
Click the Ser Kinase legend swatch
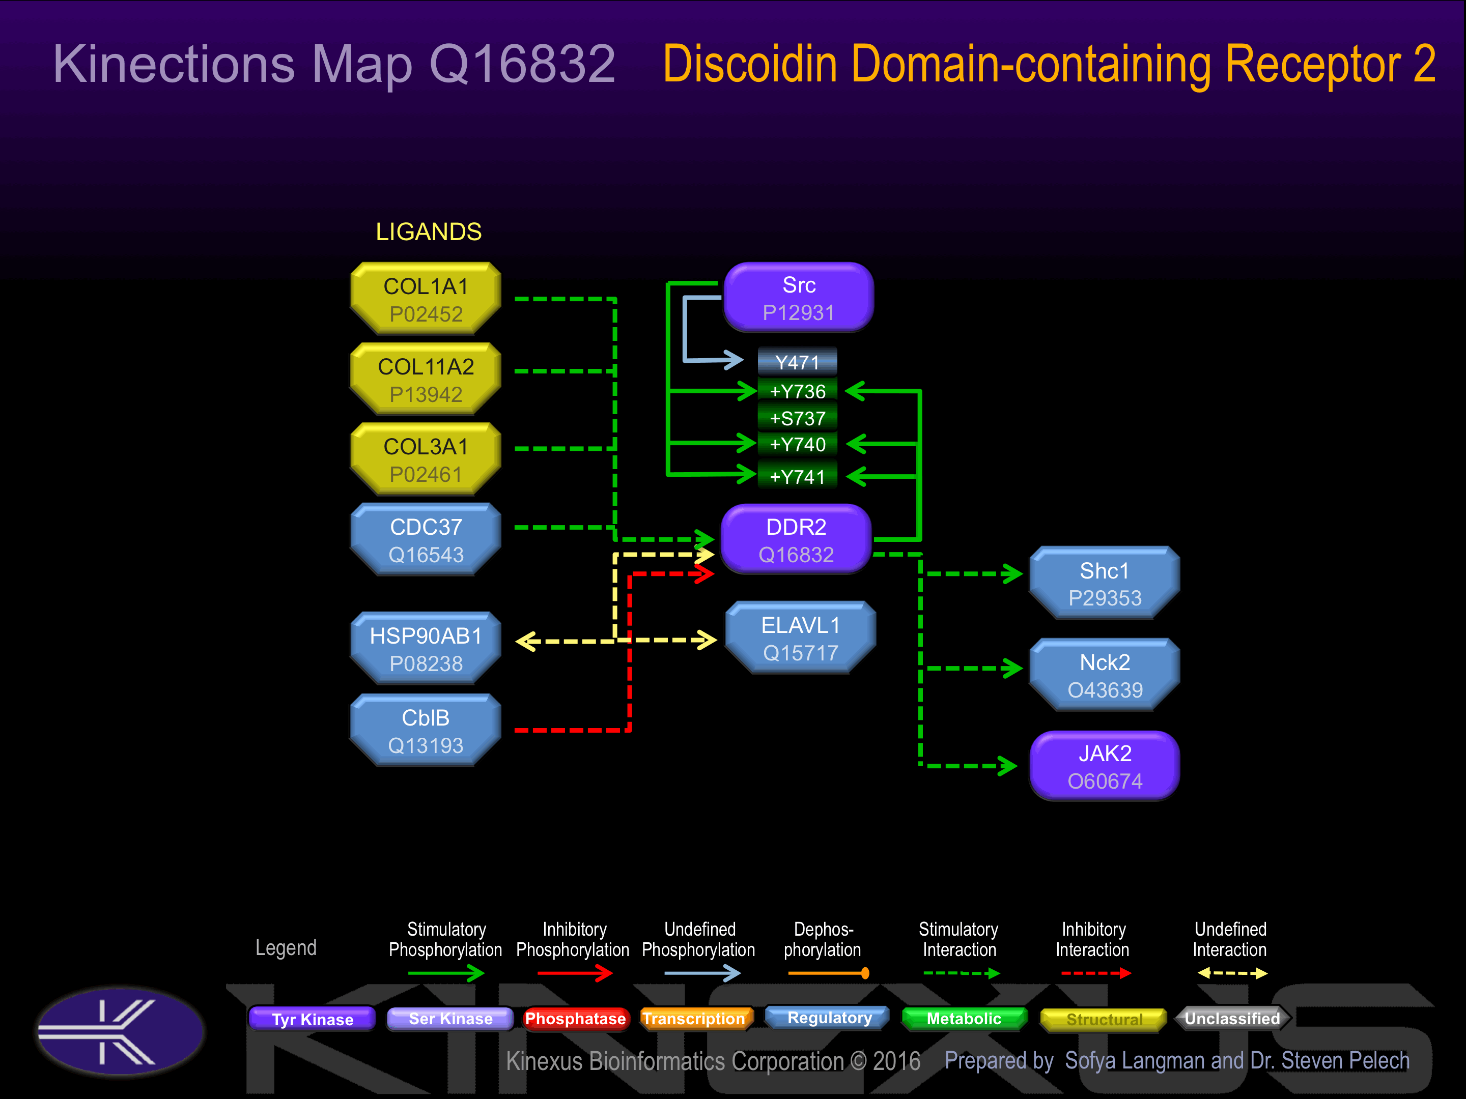pos(450,1018)
